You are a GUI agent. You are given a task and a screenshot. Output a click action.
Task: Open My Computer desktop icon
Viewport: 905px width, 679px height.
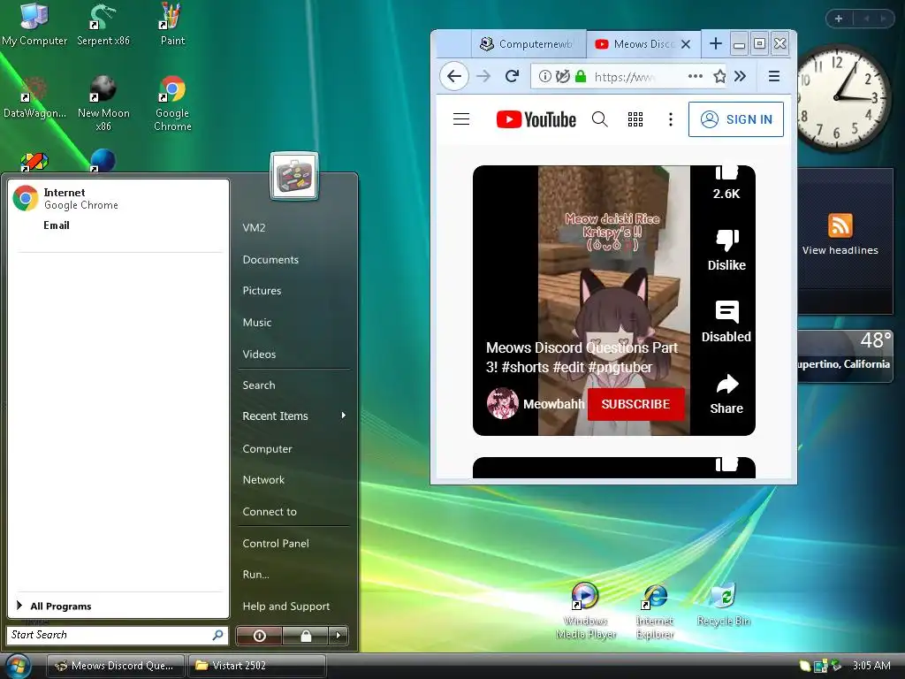[34, 24]
